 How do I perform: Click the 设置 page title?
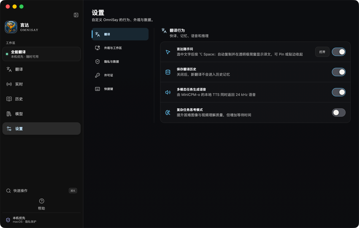click(98, 13)
